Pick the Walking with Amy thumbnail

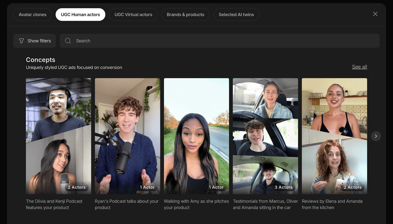[x=196, y=136]
